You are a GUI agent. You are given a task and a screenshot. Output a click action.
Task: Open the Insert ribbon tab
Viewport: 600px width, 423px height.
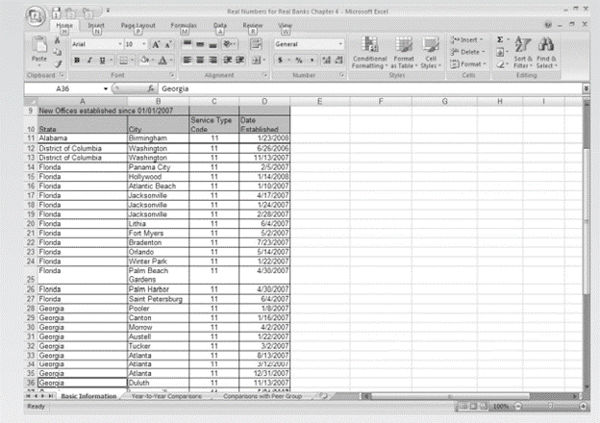(x=96, y=26)
